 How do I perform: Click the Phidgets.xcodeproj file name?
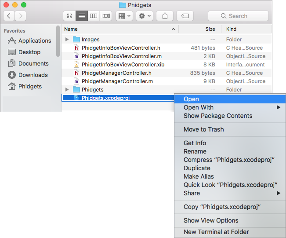coord(105,98)
